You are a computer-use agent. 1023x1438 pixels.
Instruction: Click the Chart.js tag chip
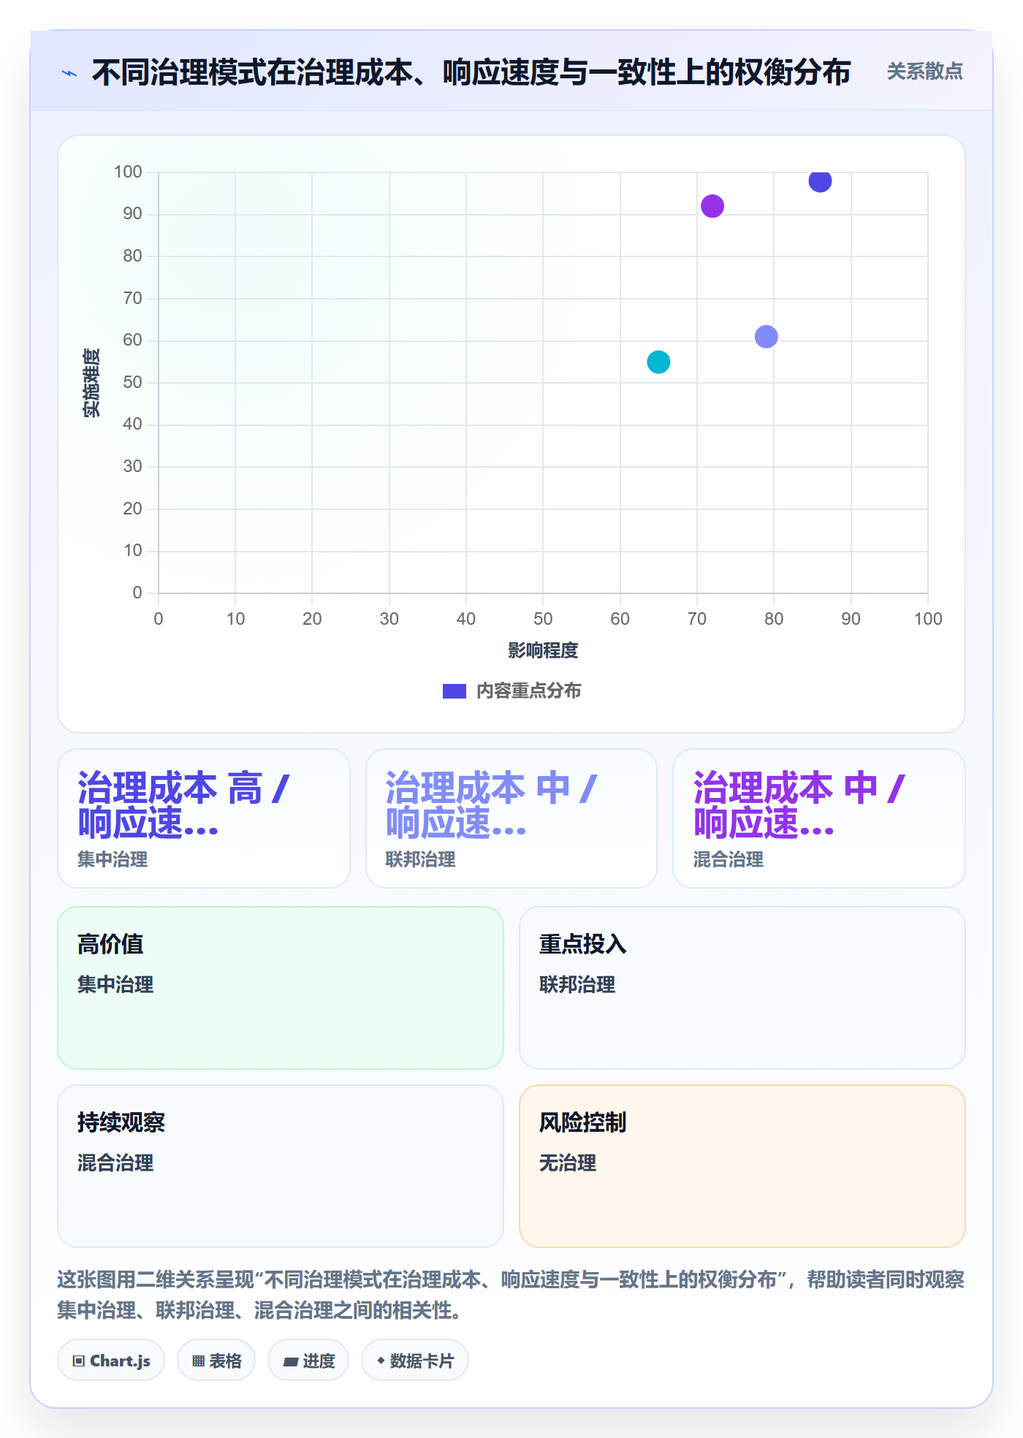pyautogui.click(x=111, y=1361)
